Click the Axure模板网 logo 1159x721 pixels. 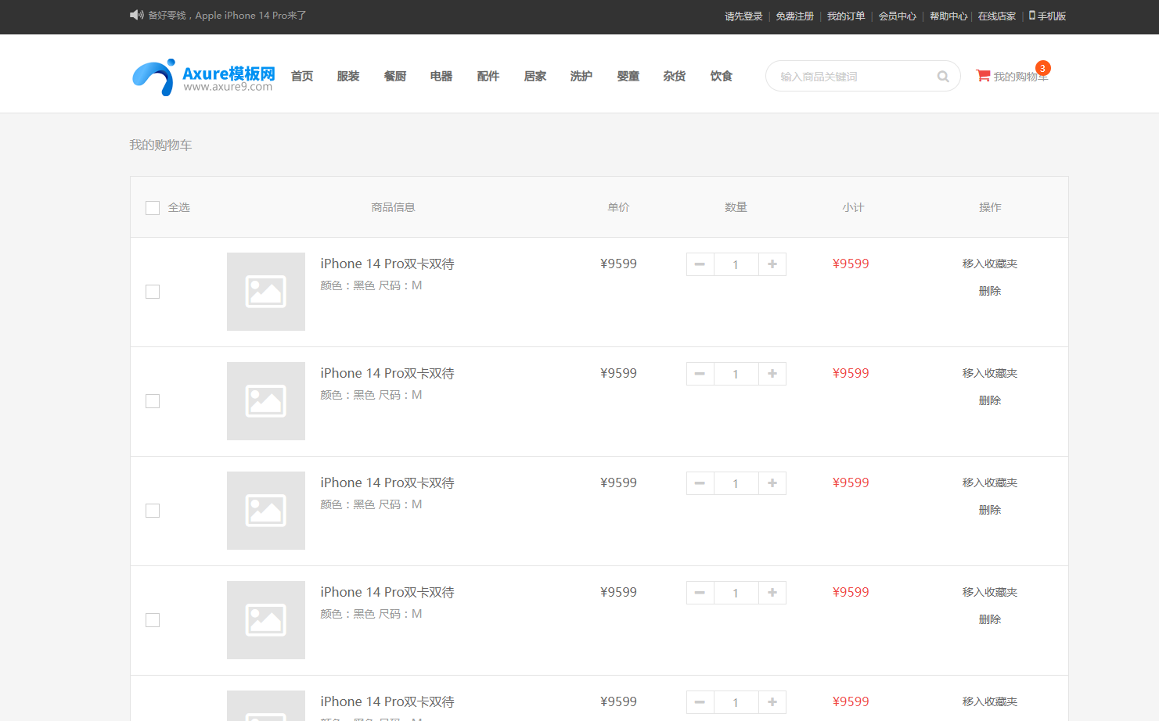pyautogui.click(x=203, y=77)
